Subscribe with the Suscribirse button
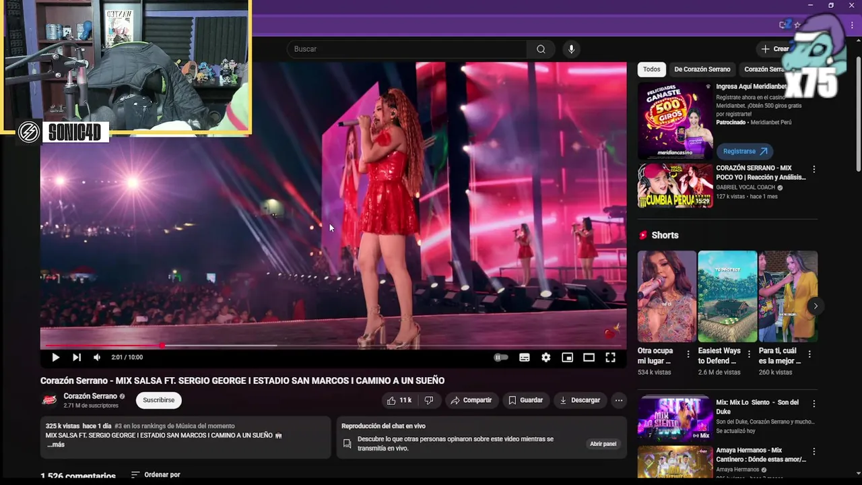This screenshot has width=862, height=485. coord(158,400)
